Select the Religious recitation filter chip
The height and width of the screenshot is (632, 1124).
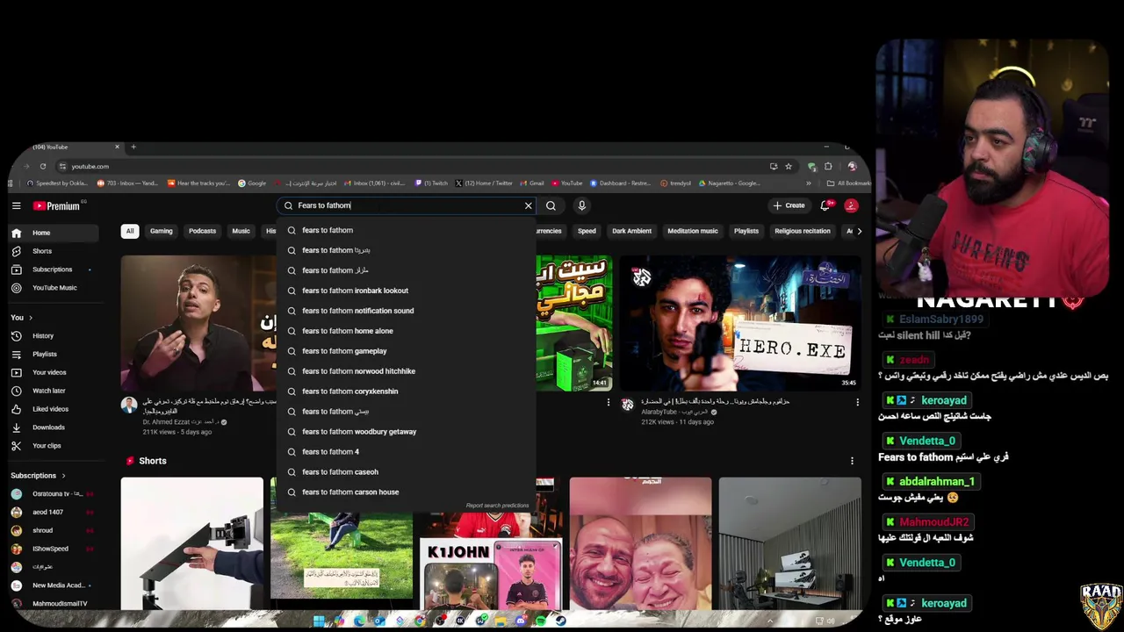click(x=802, y=231)
